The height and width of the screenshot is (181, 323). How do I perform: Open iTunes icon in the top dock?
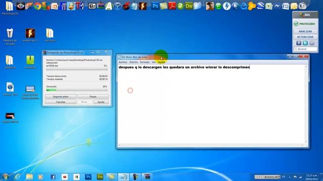click(118, 6)
